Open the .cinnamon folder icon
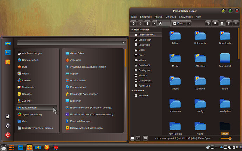 (x=175, y=103)
